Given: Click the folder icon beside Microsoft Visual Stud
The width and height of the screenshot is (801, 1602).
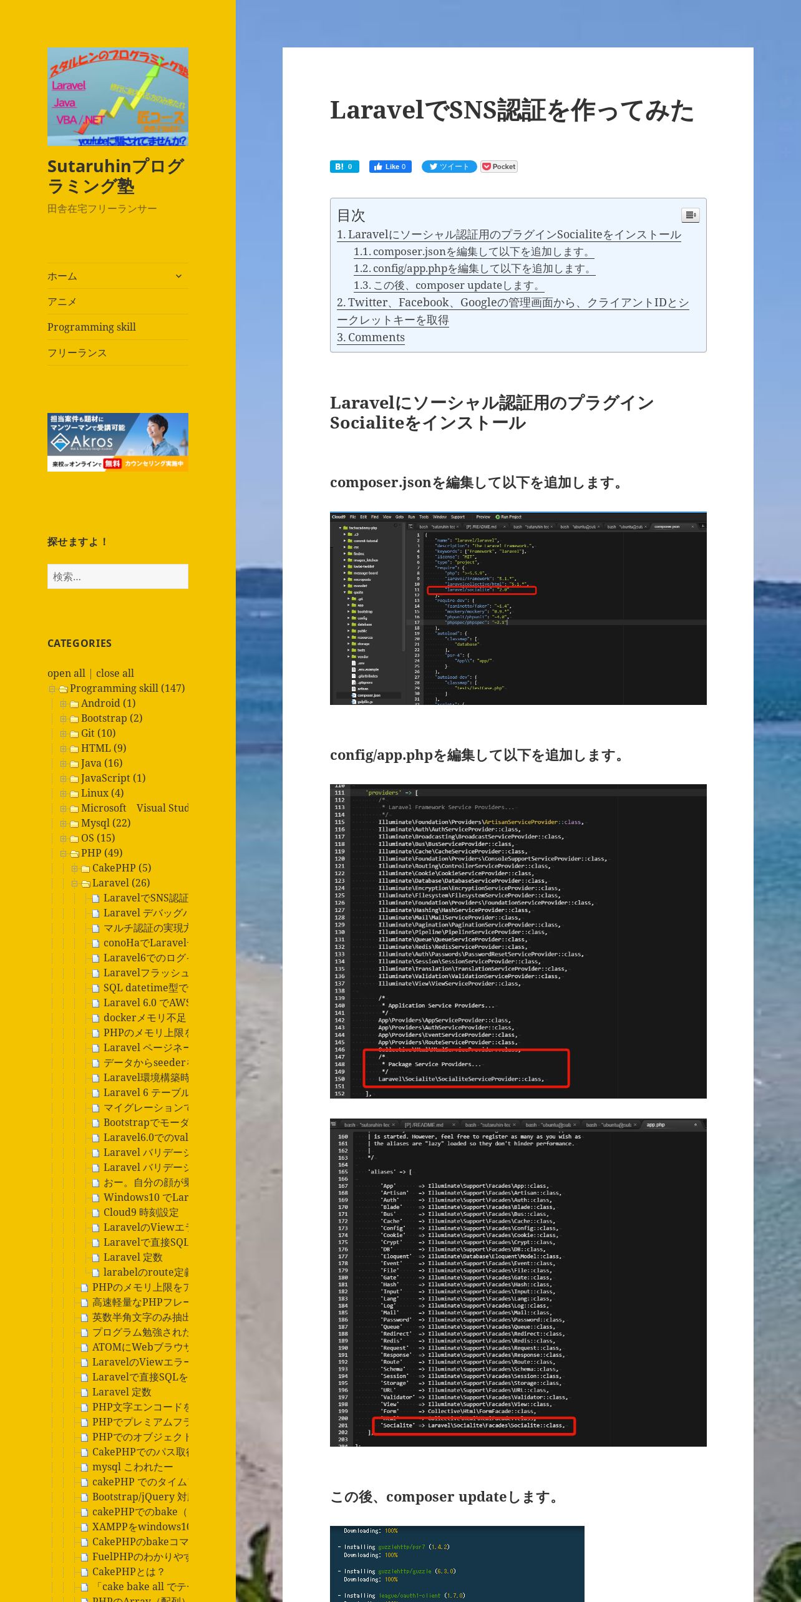Looking at the screenshot, I should [x=74, y=808].
